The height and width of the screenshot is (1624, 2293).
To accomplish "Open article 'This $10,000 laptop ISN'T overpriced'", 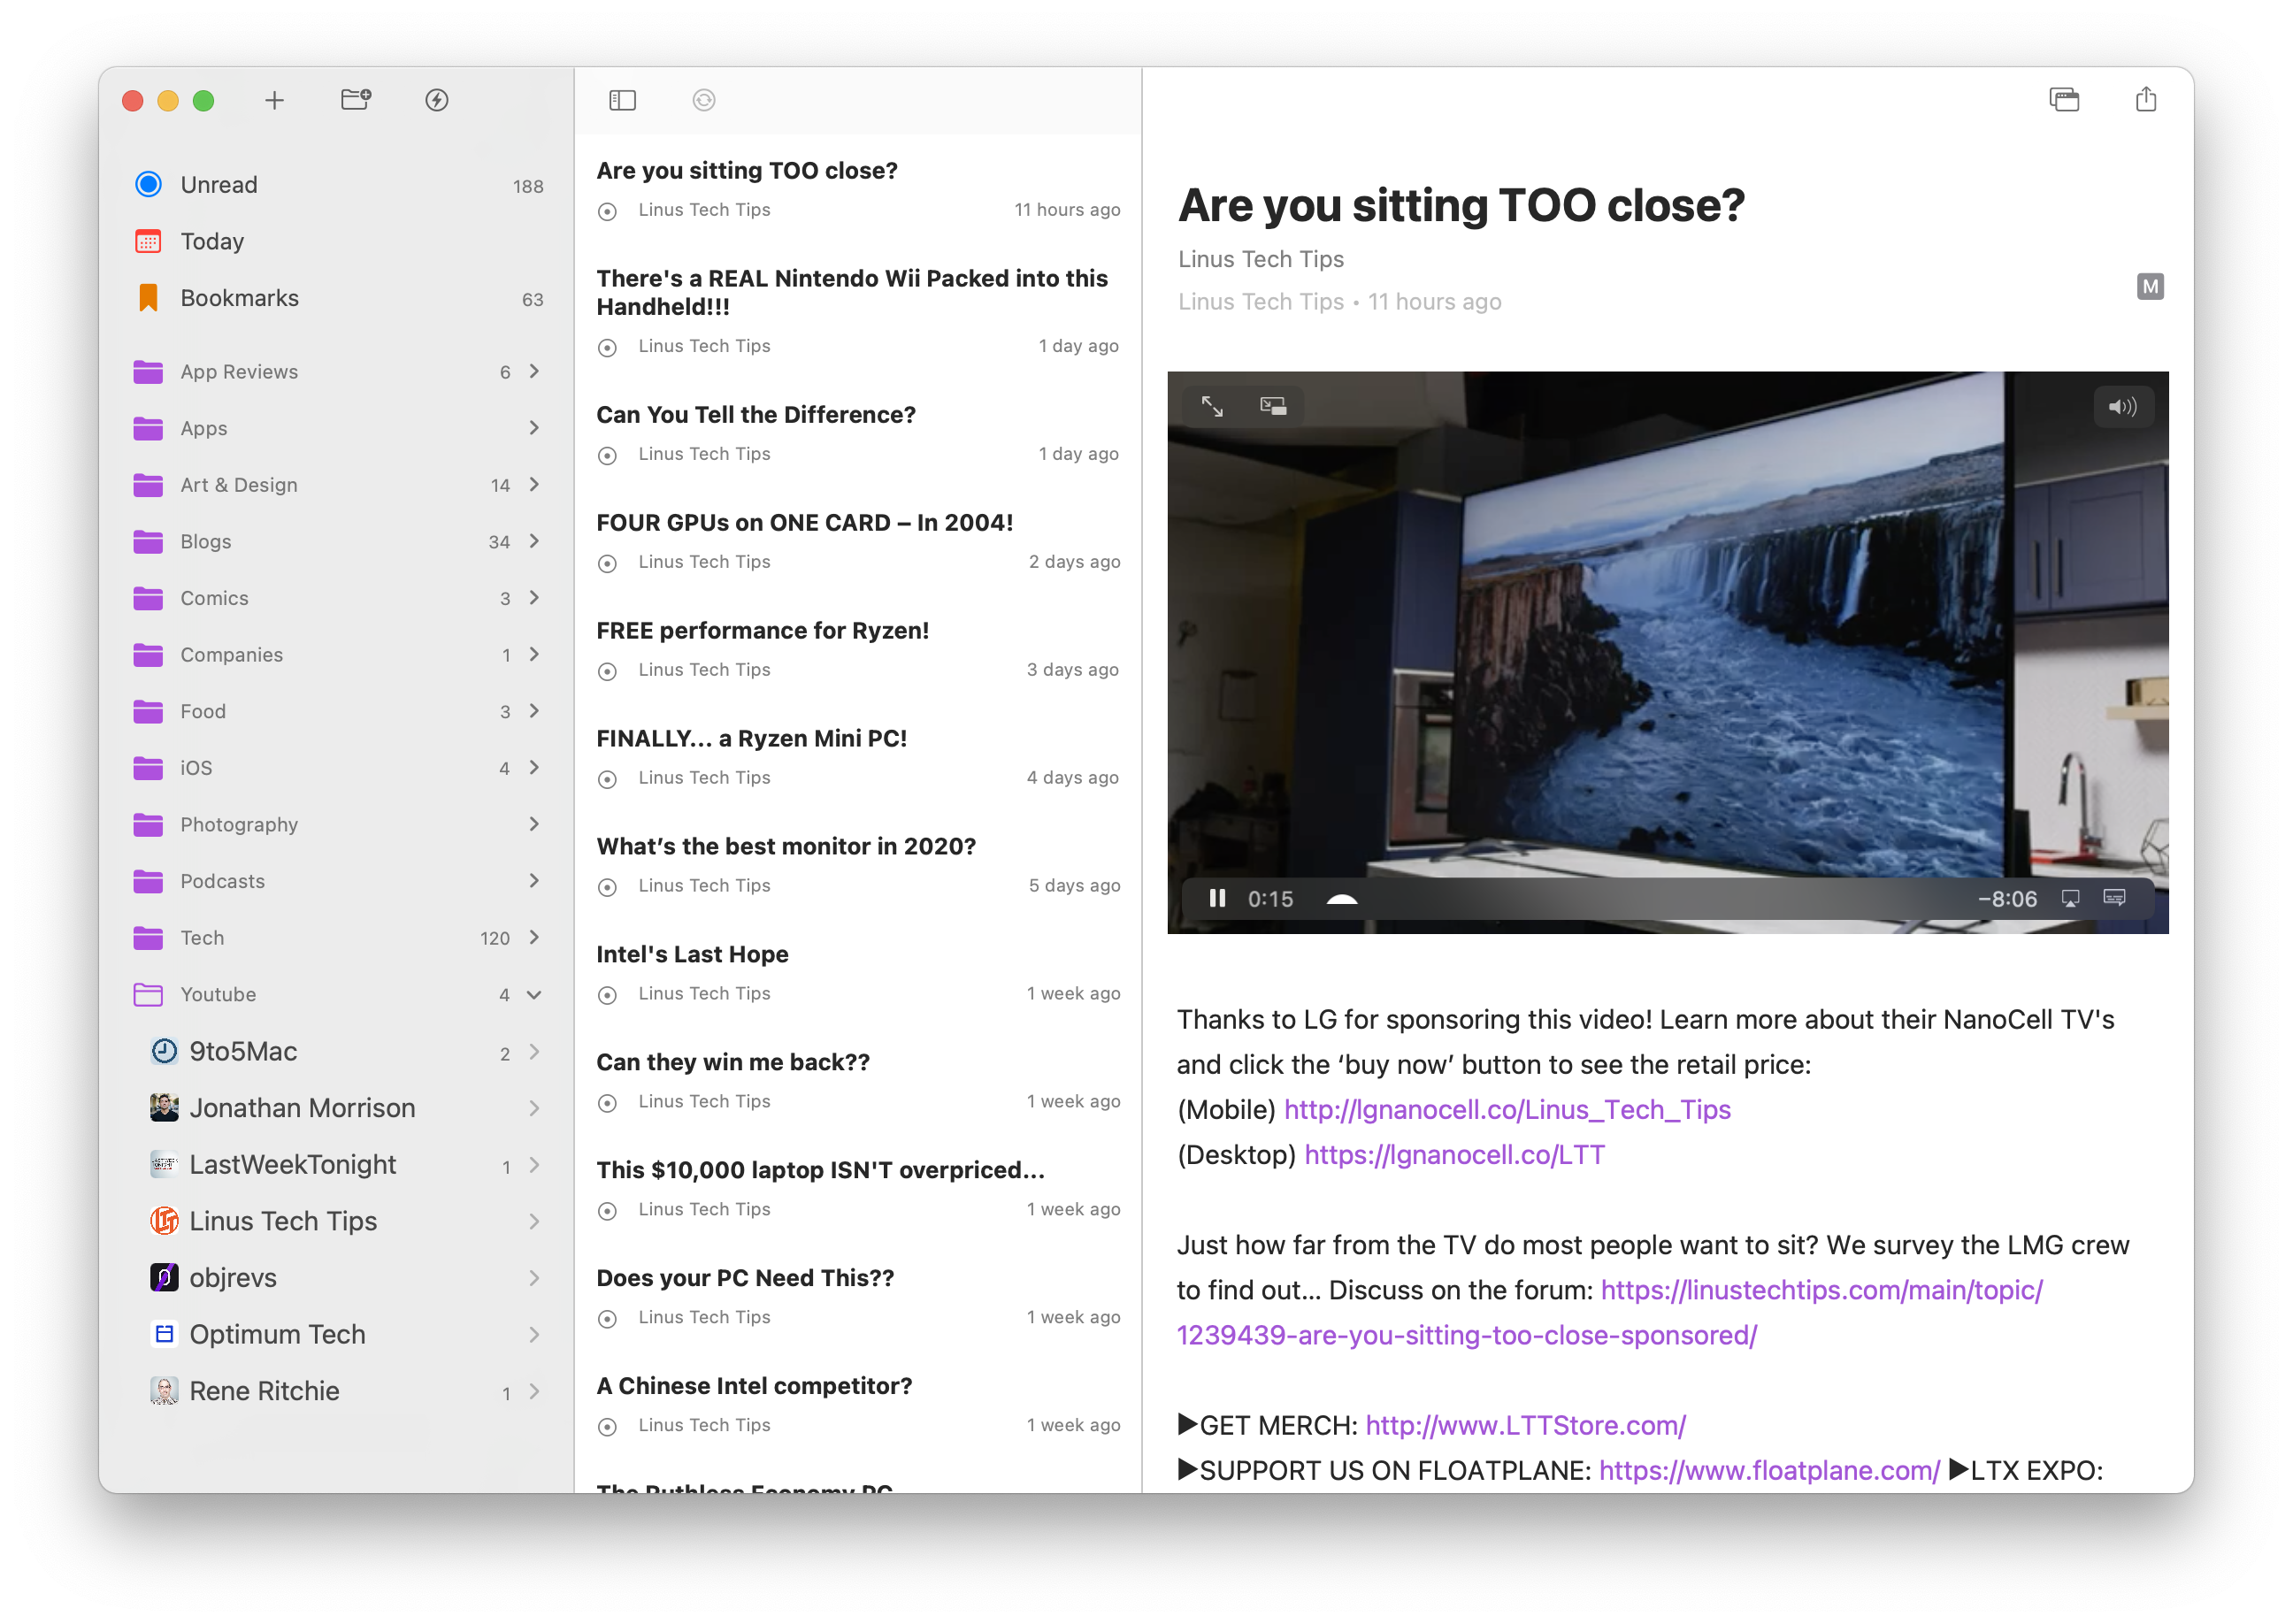I will click(x=858, y=1189).
